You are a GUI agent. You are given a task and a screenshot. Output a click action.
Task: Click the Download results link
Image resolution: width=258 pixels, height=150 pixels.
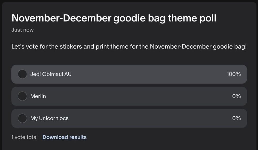64,137
